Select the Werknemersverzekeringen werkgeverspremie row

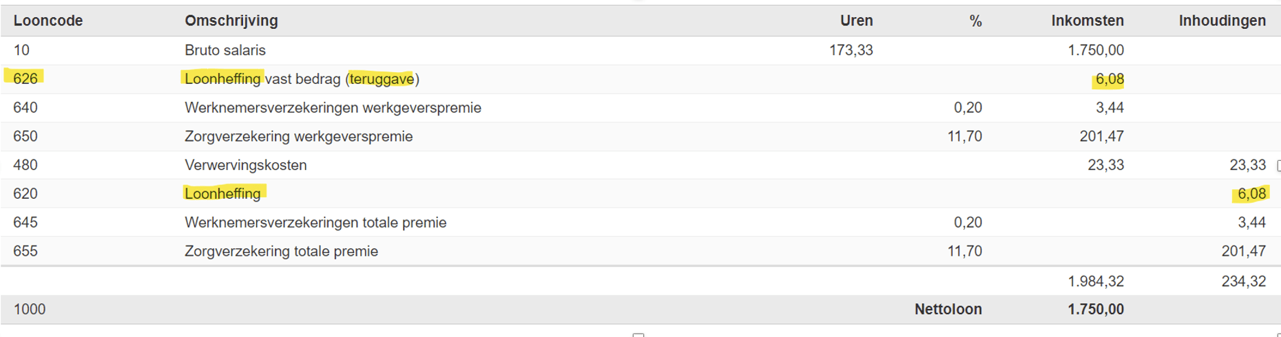pos(640,108)
